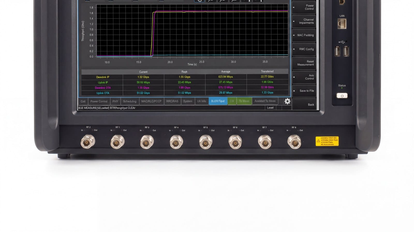
Task: Switch to the Scheduling tab
Action: pos(130,101)
